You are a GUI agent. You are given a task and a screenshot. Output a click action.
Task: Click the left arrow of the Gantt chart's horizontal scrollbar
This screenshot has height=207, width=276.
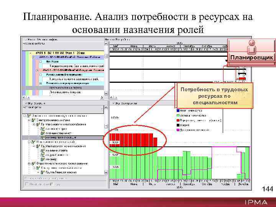coord(112,97)
